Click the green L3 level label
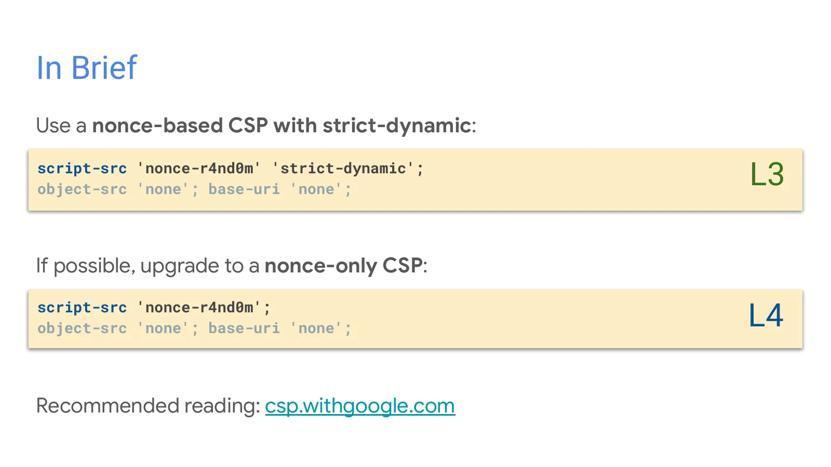Image resolution: width=831 pixels, height=467 pixels. coord(767,174)
